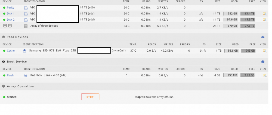The height and width of the screenshot is (115, 272).
Task: Click the array summary down arrow toggle
Action: click(x=5, y=26)
